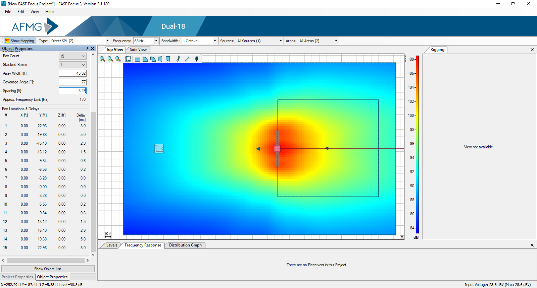Select the receiver microphone tool

tap(197, 59)
